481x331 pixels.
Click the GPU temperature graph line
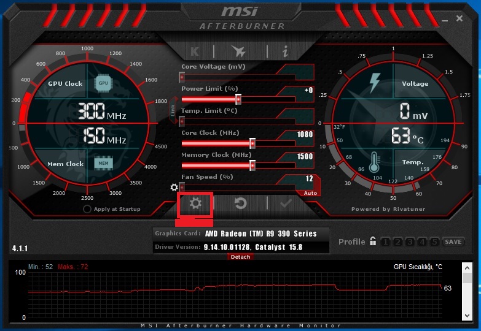click(x=235, y=289)
